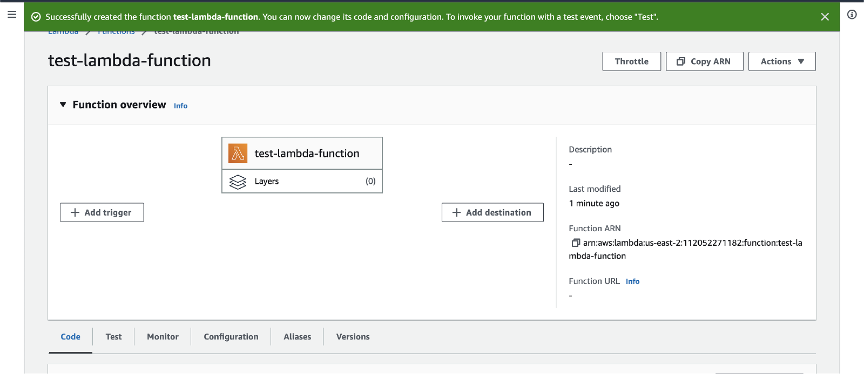Open Info link next to Function URL
The height and width of the screenshot is (374, 864).
point(632,282)
